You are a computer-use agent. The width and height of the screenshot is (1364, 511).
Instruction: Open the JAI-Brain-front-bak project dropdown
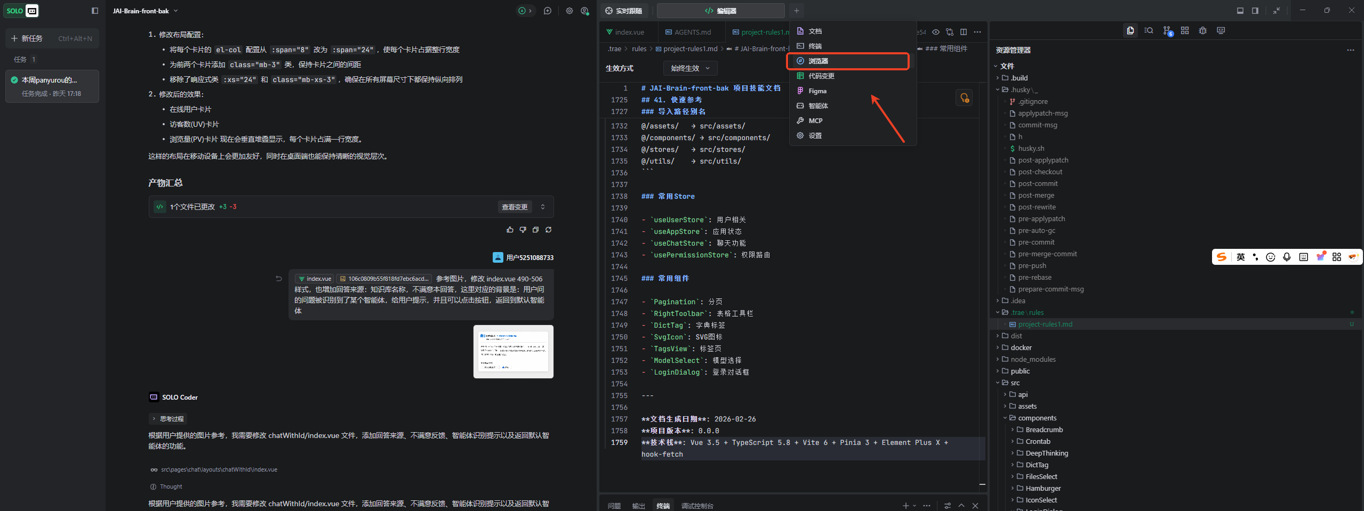(145, 11)
